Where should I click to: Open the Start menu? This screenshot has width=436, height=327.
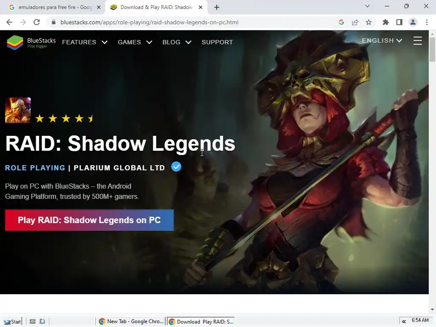tap(12, 321)
